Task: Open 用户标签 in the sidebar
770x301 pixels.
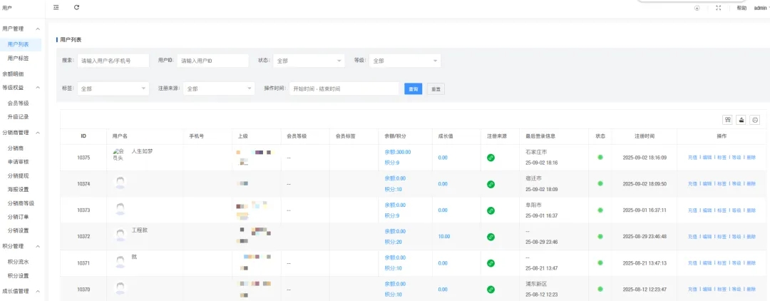Action: point(19,58)
